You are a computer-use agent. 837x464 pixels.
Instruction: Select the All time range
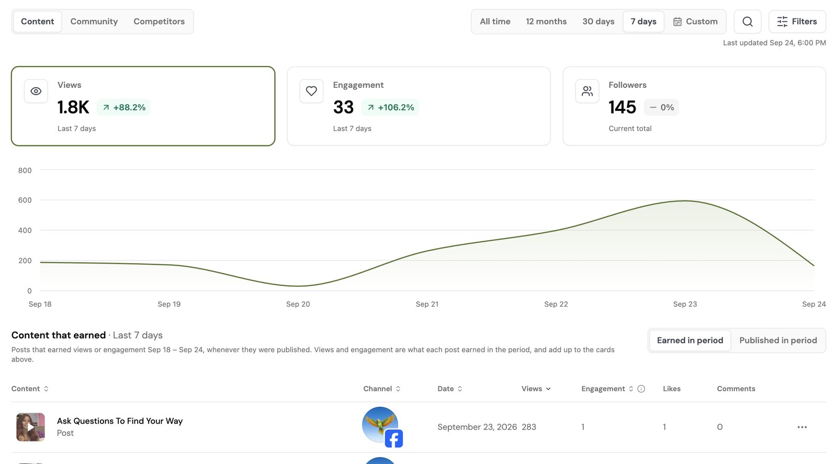point(495,21)
